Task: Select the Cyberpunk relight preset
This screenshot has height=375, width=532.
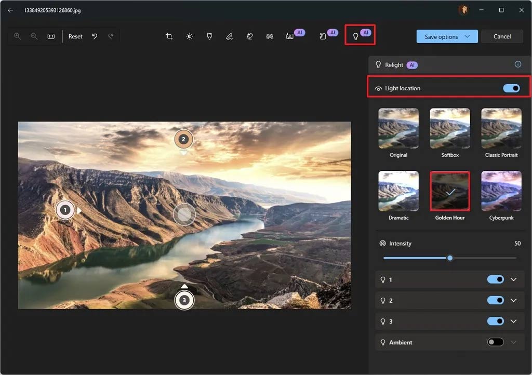Action: click(501, 191)
